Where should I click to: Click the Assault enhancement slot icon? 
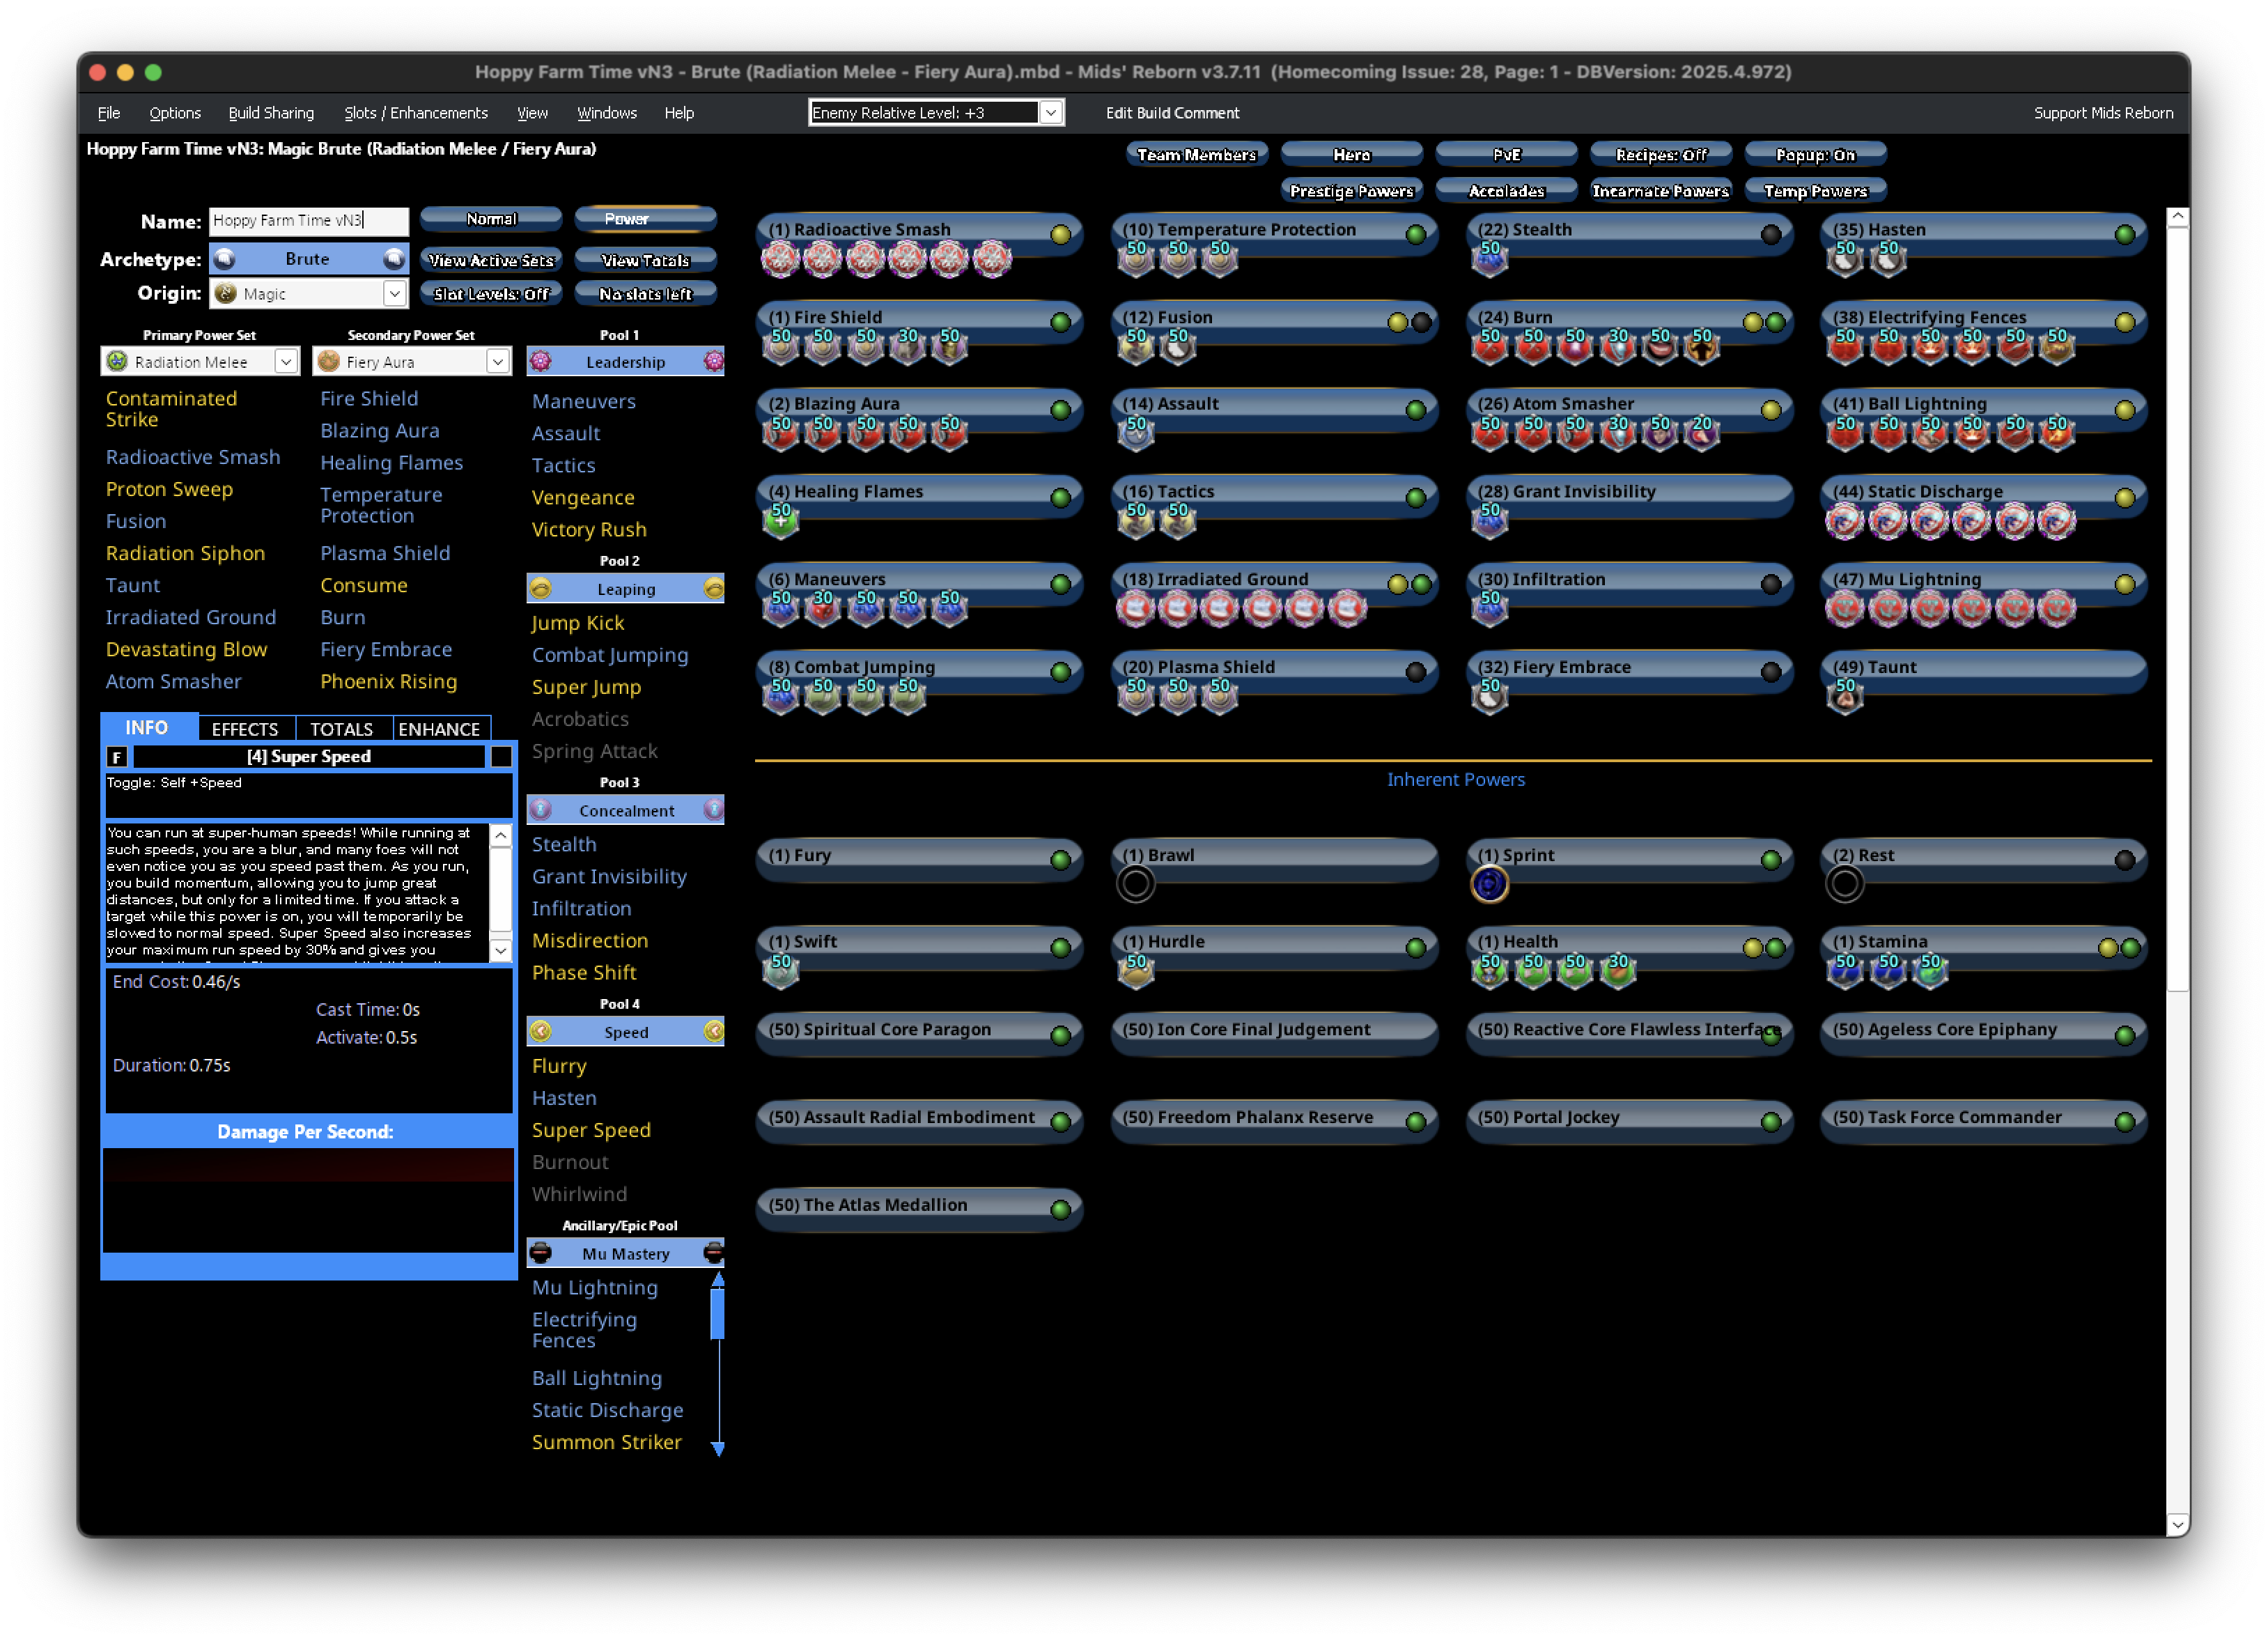tap(1135, 433)
